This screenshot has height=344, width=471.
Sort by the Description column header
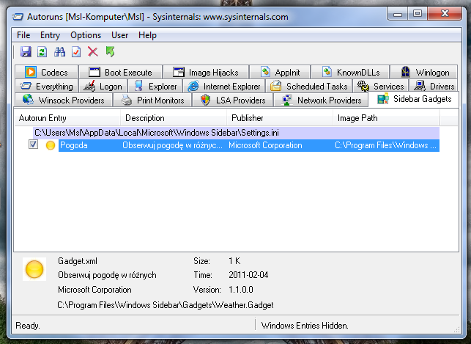coord(174,118)
